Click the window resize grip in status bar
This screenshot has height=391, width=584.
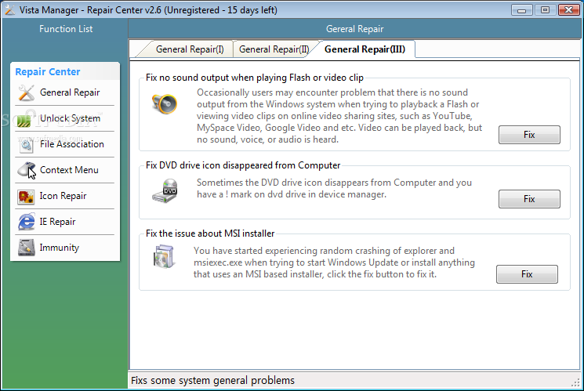[576, 382]
